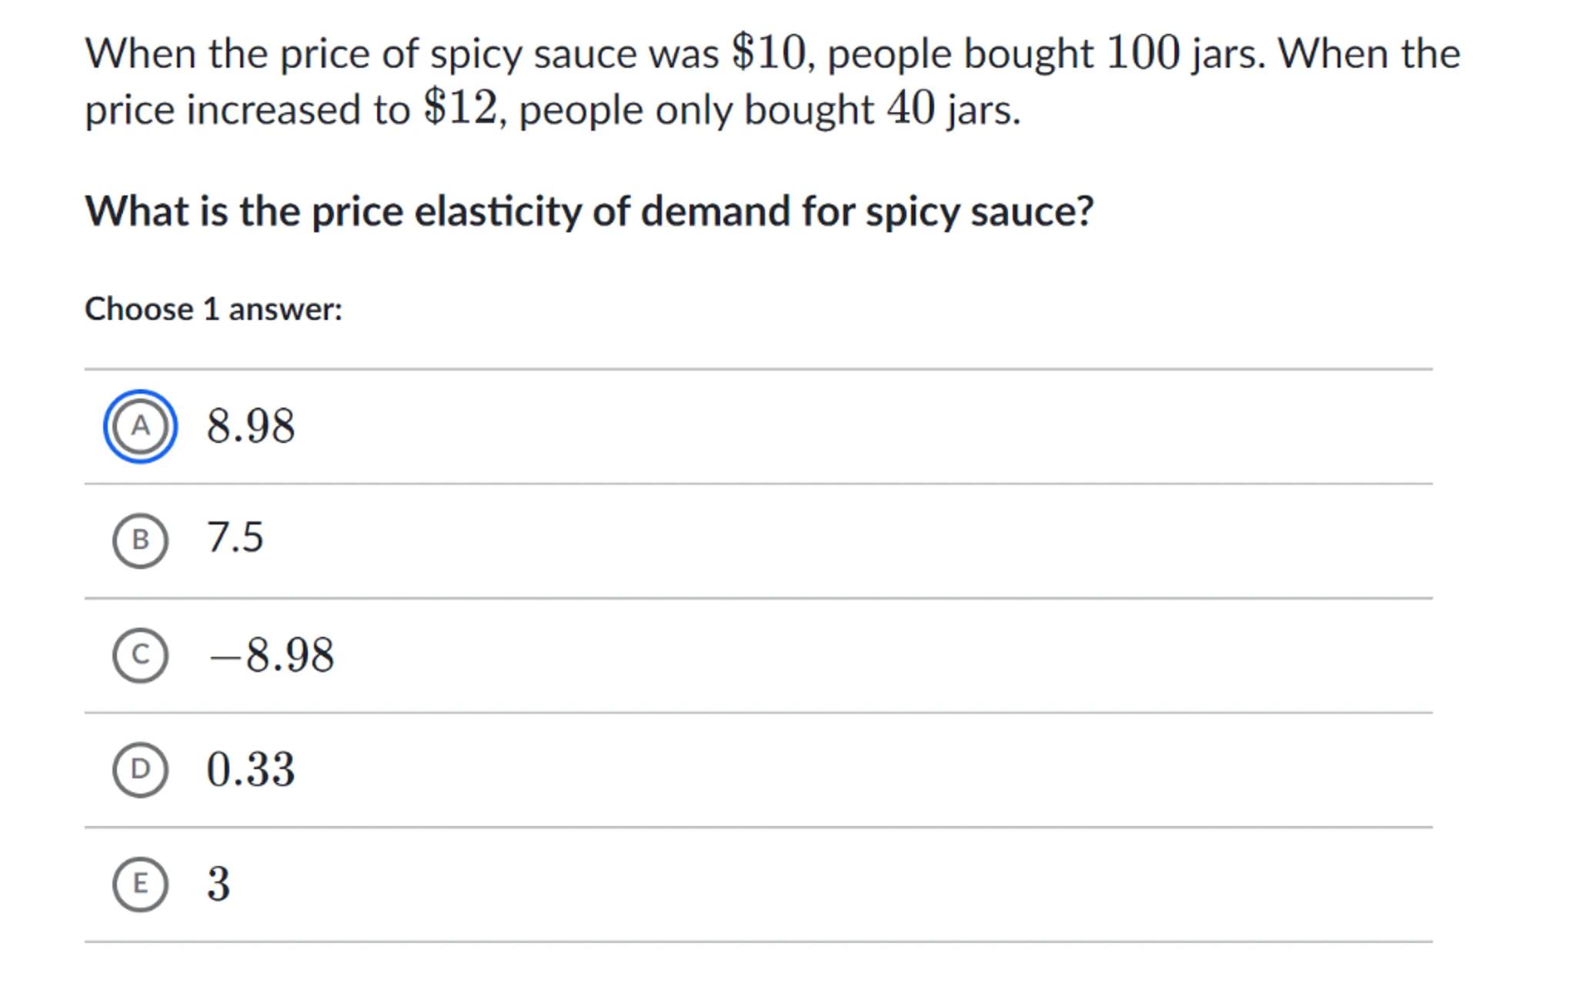This screenshot has height=996, width=1576.
Task: Click the positive 8.98 answer text
Action: pyautogui.click(x=250, y=426)
